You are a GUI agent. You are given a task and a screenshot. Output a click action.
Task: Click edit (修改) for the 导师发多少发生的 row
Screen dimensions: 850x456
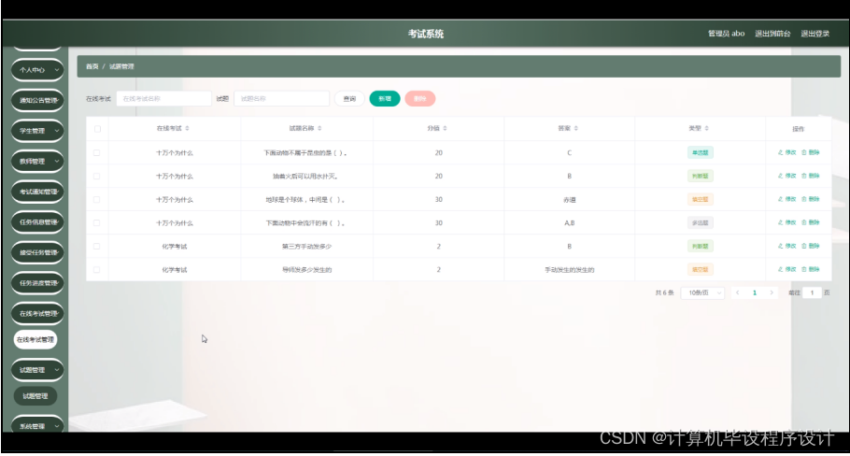(x=787, y=269)
